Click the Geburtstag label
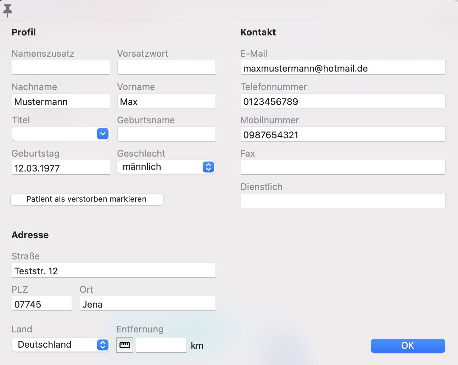This screenshot has height=365, width=458. pyautogui.click(x=35, y=153)
